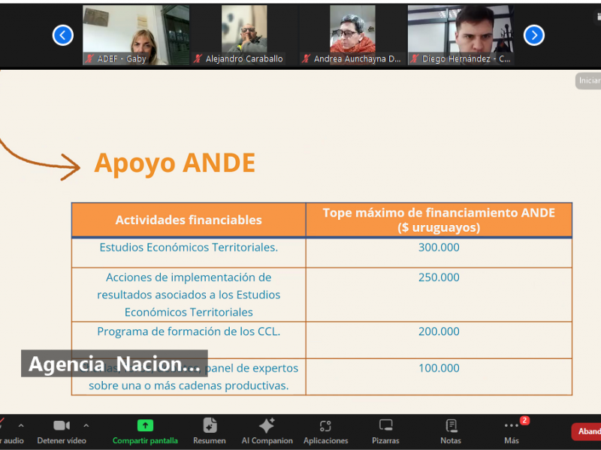
Task: Select Alejandro Caraballo video thumbnail
Action: [x=244, y=35]
